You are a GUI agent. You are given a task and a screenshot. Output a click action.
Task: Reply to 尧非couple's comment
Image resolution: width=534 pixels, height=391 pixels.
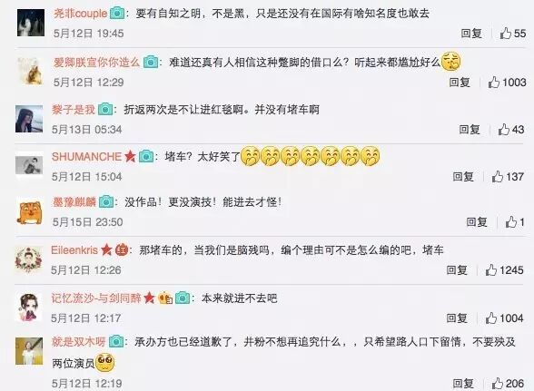[471, 33]
